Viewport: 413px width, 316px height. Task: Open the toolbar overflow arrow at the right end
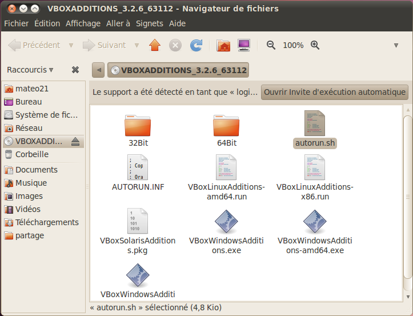pos(396,45)
